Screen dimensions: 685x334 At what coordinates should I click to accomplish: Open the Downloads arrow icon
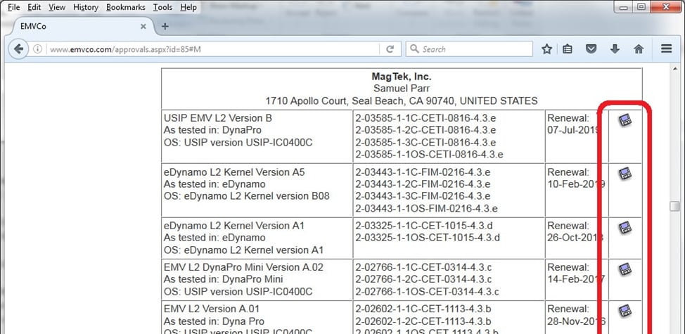(x=615, y=49)
